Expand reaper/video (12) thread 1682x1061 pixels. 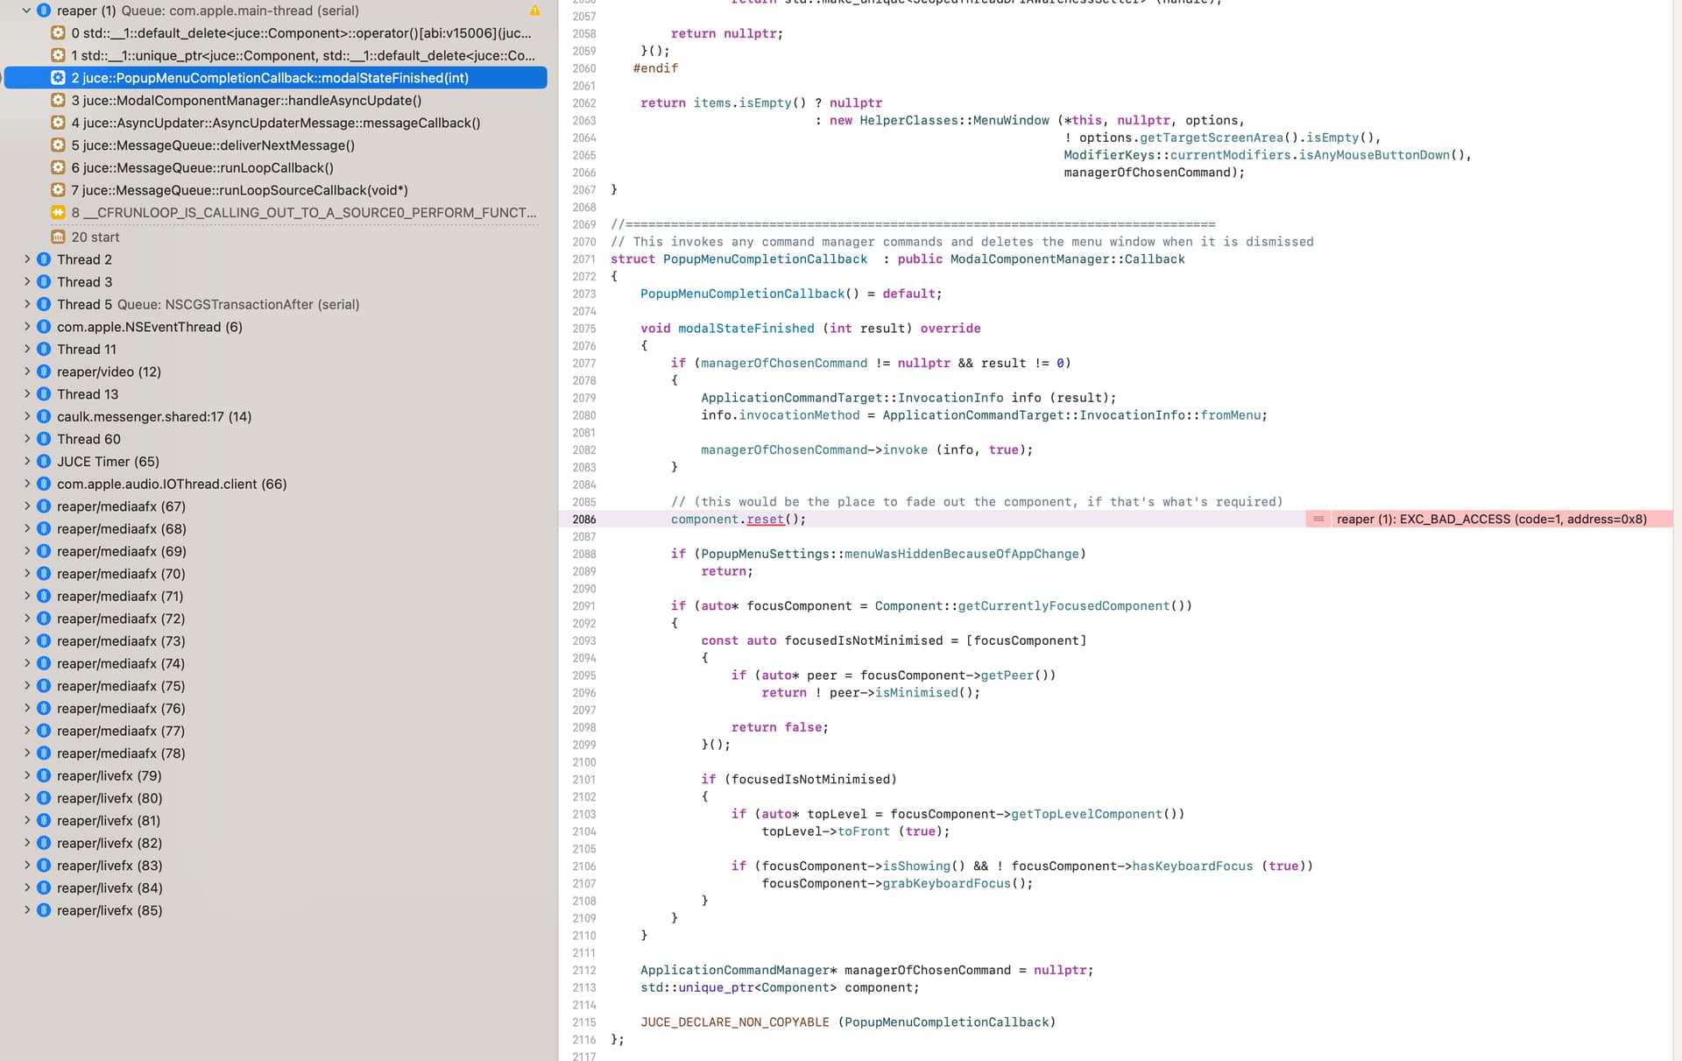[x=26, y=371]
